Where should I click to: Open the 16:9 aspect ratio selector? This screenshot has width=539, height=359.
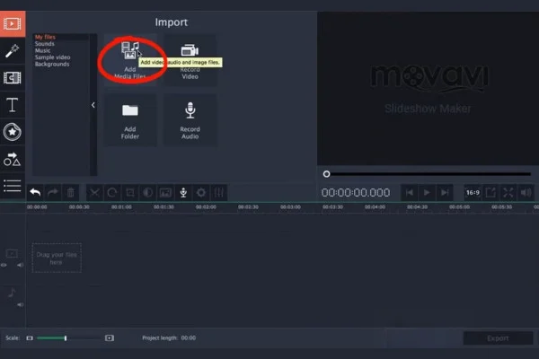(x=473, y=192)
